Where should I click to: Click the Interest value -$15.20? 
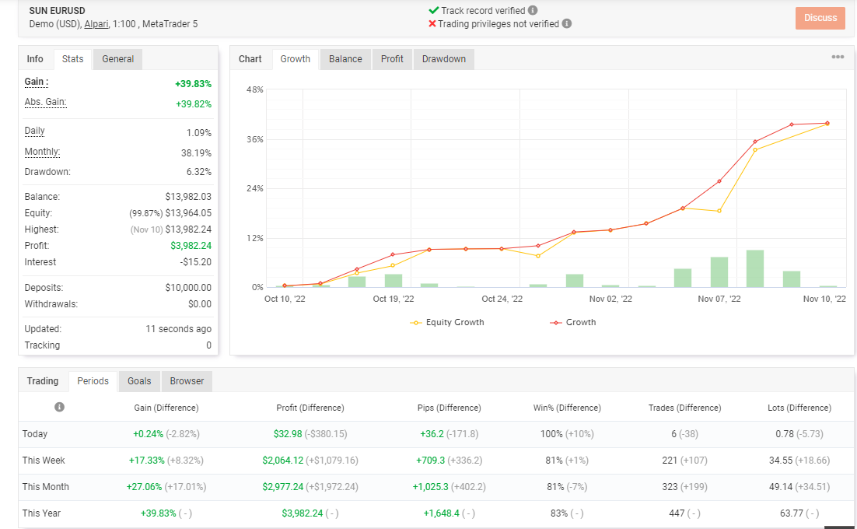pyautogui.click(x=196, y=262)
